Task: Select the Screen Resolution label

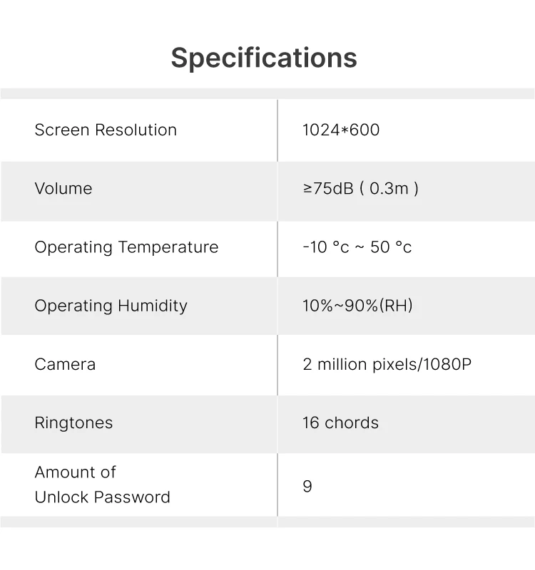Action: point(106,130)
